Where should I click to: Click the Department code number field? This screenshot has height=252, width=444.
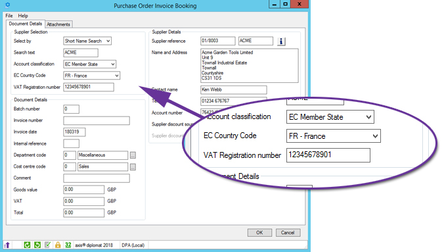tap(70, 155)
